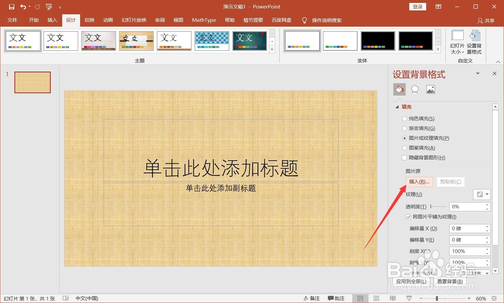Viewport: 504px width, 303px height.
Task: Switch to the Home ribbon tab
Action: [34, 20]
